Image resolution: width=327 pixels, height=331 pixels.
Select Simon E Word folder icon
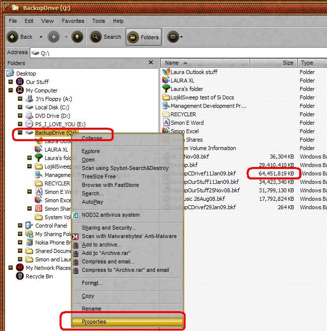(166, 122)
